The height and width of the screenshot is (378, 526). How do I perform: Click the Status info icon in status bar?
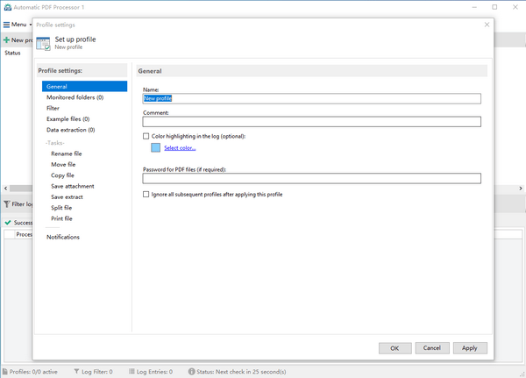[189, 372]
